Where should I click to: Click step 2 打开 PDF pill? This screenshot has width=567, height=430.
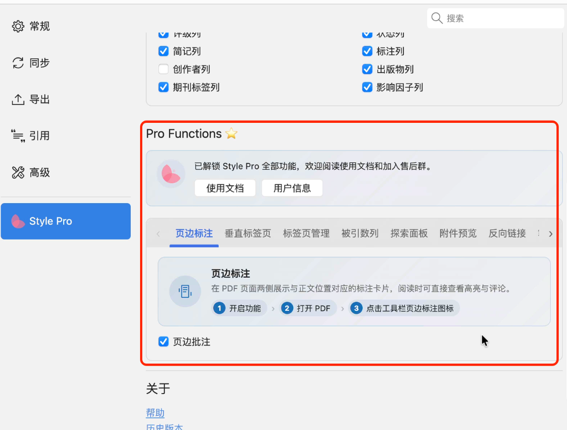click(x=307, y=308)
